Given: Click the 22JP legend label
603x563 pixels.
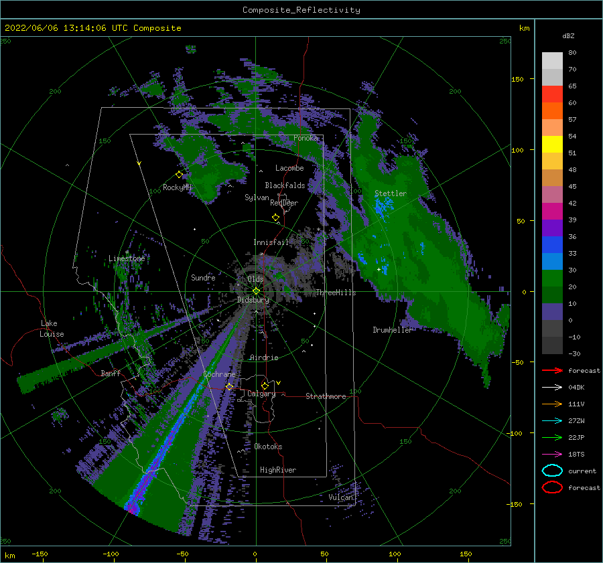Looking at the screenshot, I should coord(576,437).
